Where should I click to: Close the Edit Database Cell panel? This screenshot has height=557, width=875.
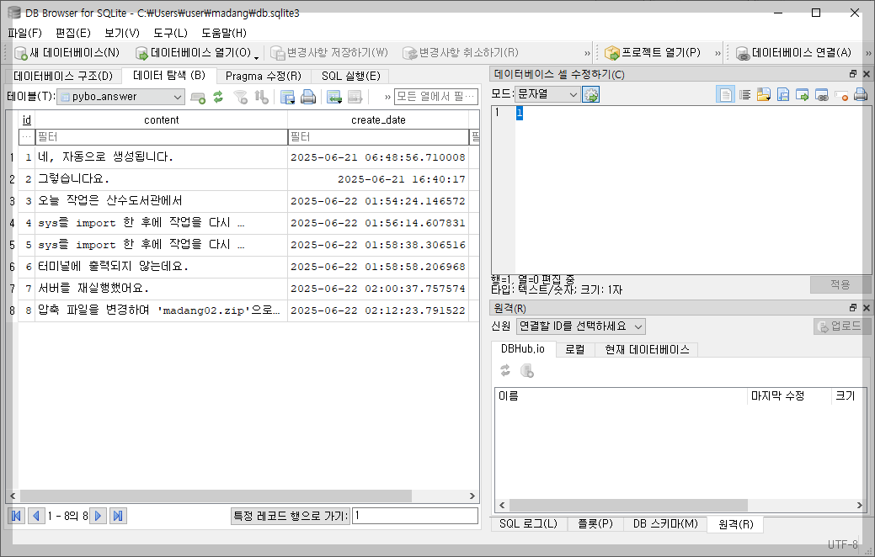[866, 74]
